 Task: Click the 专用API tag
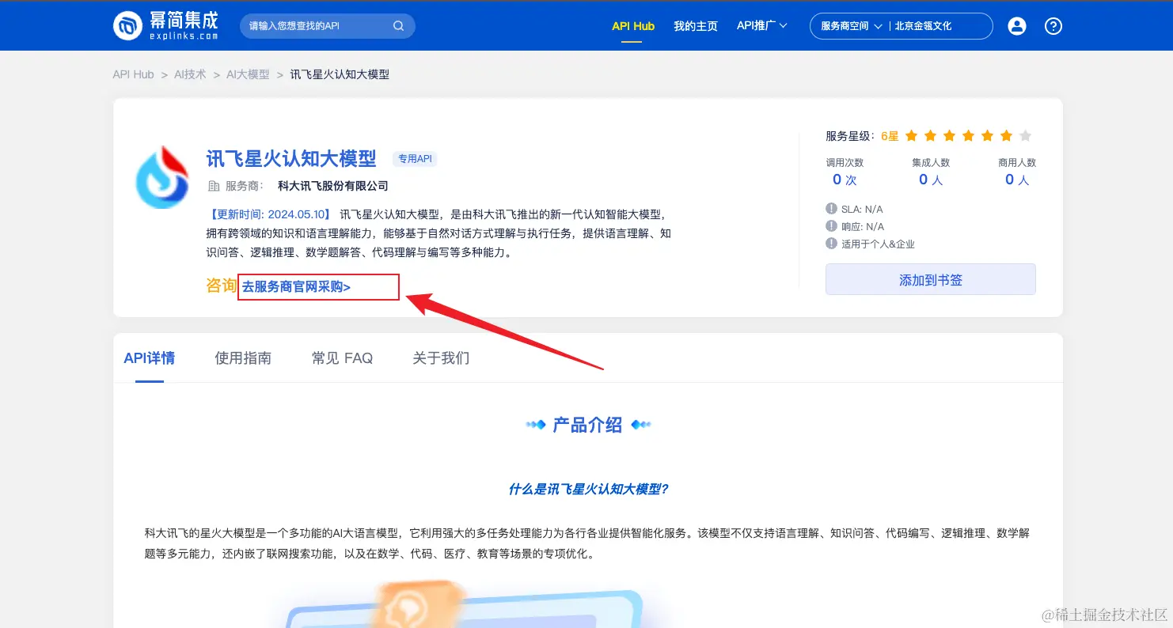[415, 159]
